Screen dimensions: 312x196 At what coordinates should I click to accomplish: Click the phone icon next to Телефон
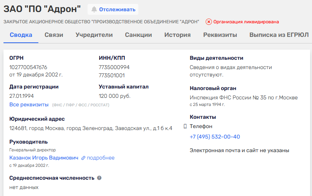click(x=185, y=126)
